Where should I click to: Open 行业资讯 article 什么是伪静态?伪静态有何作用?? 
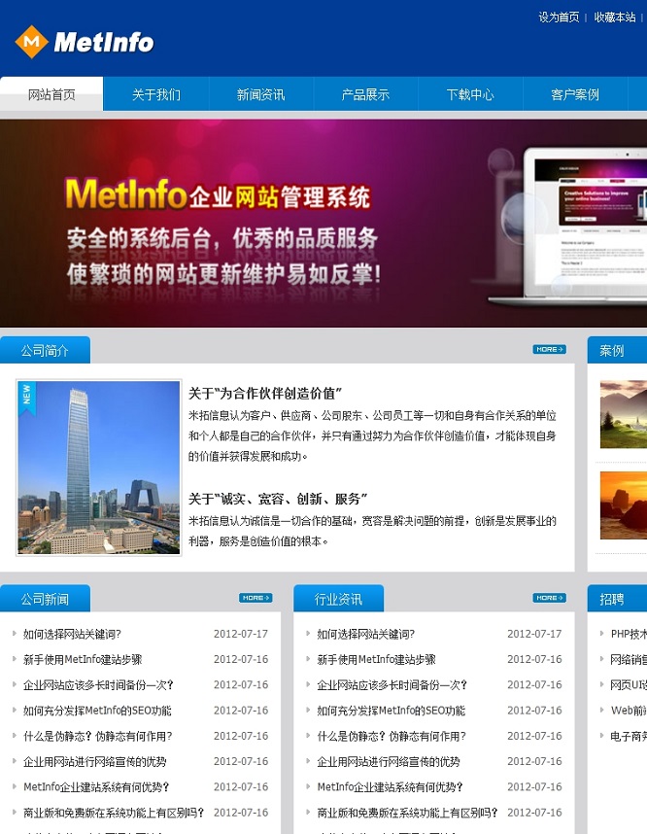(392, 736)
